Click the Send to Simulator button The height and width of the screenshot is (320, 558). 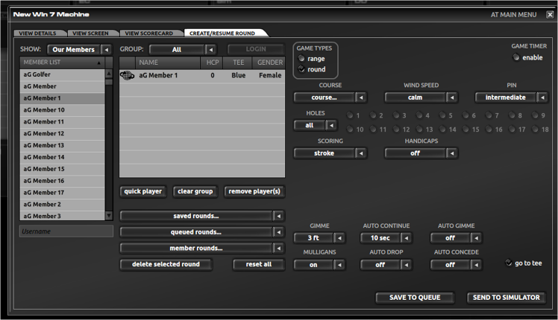pos(506,298)
